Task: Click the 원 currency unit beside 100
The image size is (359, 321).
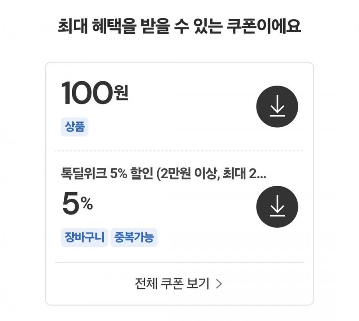Action: pyautogui.click(x=121, y=93)
